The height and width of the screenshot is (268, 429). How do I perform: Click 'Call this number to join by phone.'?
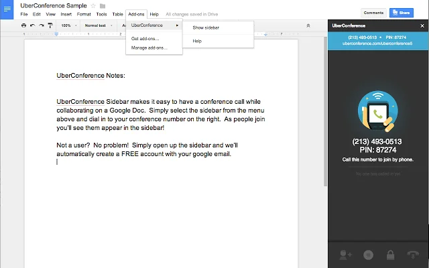pyautogui.click(x=378, y=159)
